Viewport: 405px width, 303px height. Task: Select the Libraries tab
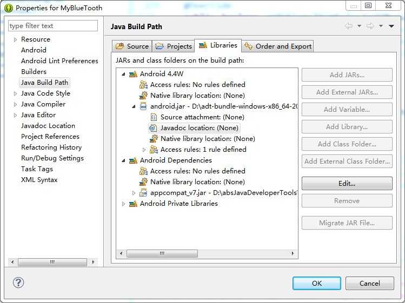tap(218, 45)
